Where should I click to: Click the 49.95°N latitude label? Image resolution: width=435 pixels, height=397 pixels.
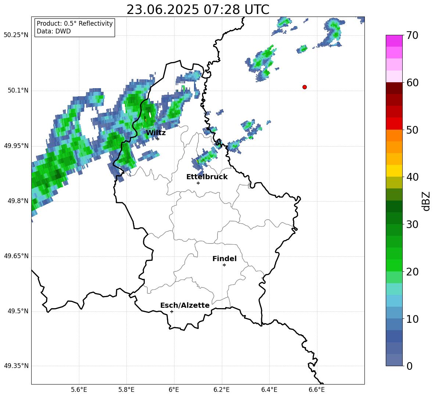[x=16, y=146]
